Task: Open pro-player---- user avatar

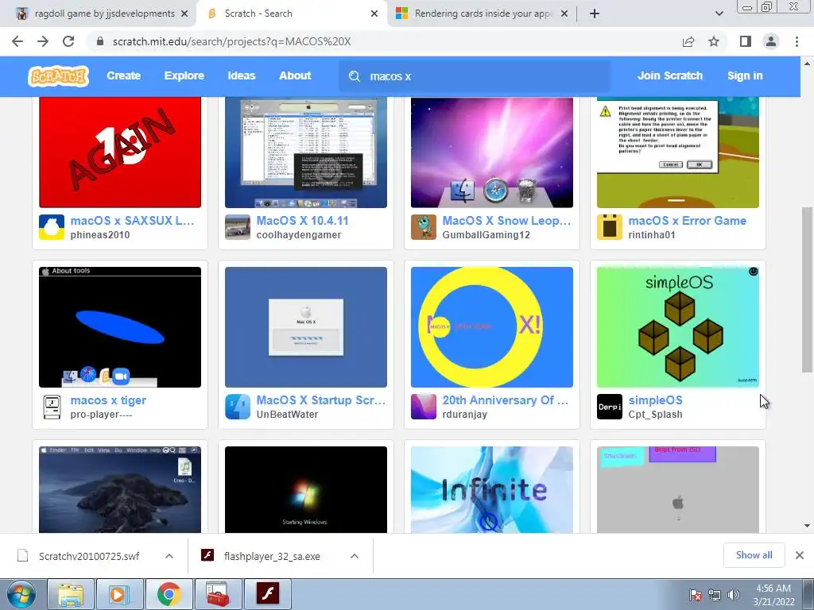Action: click(x=52, y=407)
